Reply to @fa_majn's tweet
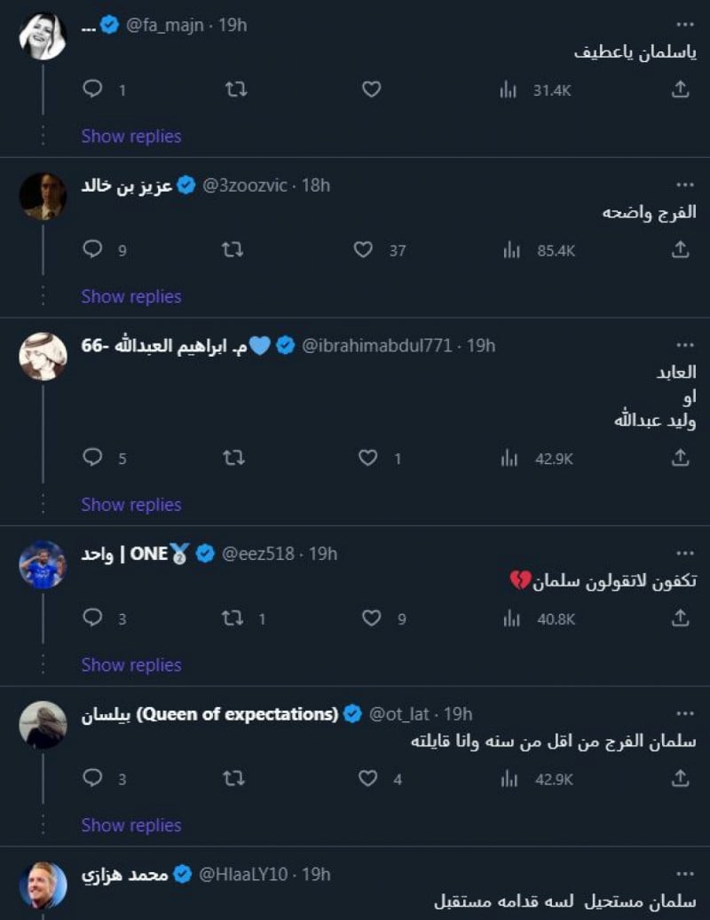The height and width of the screenshot is (920, 710). pyautogui.click(x=92, y=89)
